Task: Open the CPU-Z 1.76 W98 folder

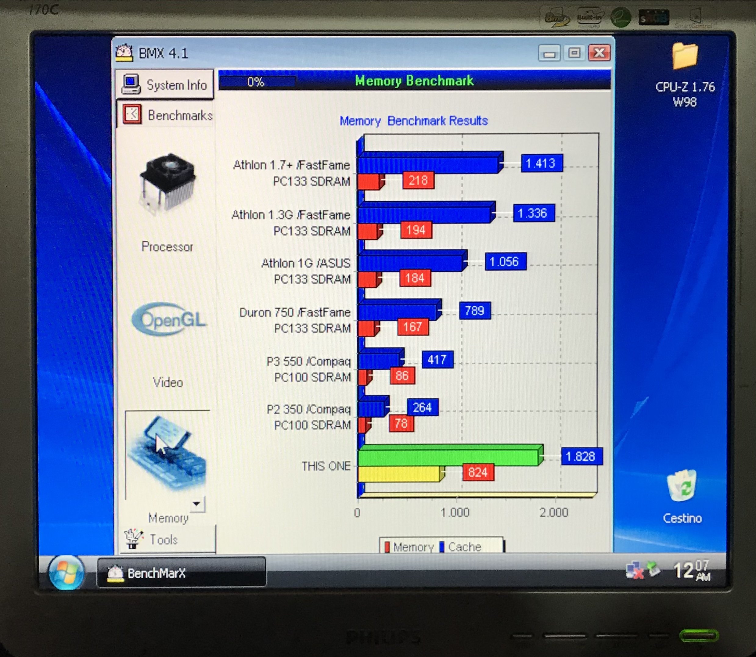Action: click(685, 56)
